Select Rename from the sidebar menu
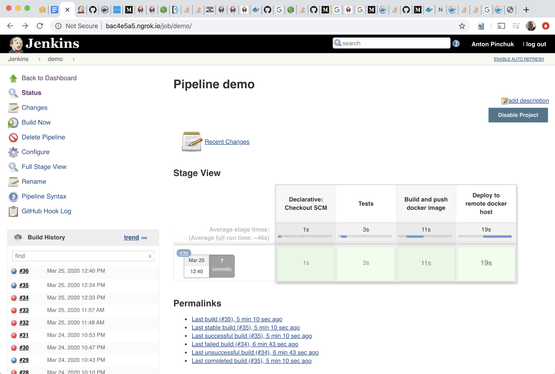The width and height of the screenshot is (555, 374). coord(33,181)
